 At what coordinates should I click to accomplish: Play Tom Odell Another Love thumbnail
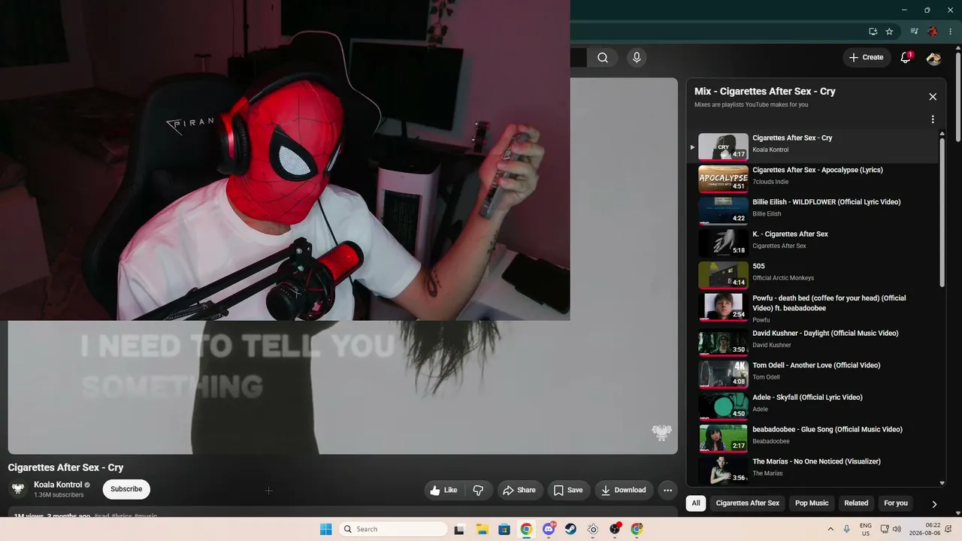(723, 374)
